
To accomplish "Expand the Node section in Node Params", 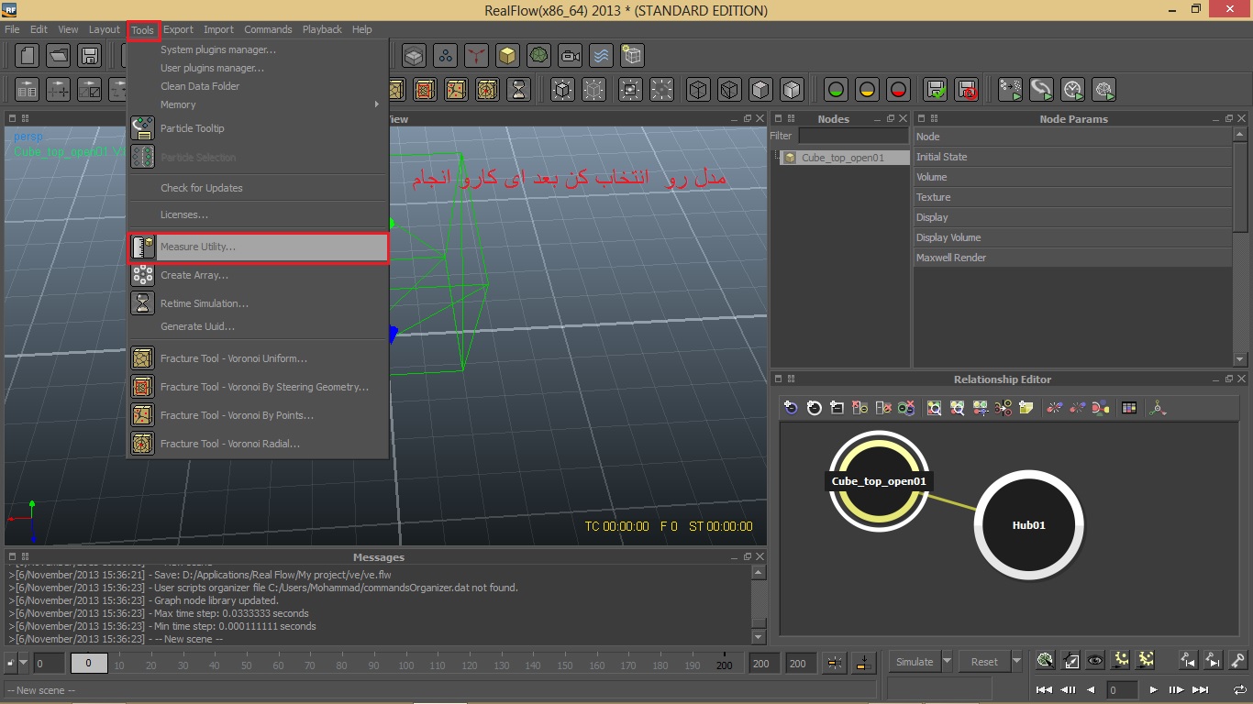I will click(x=1073, y=137).
